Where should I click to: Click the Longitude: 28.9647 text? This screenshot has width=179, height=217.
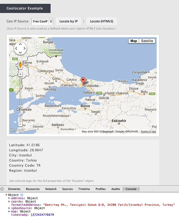pos(26,150)
